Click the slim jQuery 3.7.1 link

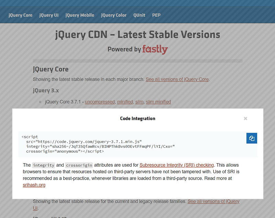pyautogui.click(x=140, y=102)
